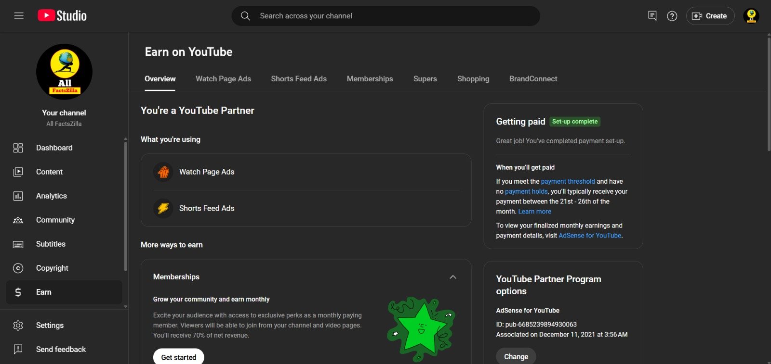Click the Content play icon in sidebar
Screen dimensions: 771x364
[x=18, y=172]
